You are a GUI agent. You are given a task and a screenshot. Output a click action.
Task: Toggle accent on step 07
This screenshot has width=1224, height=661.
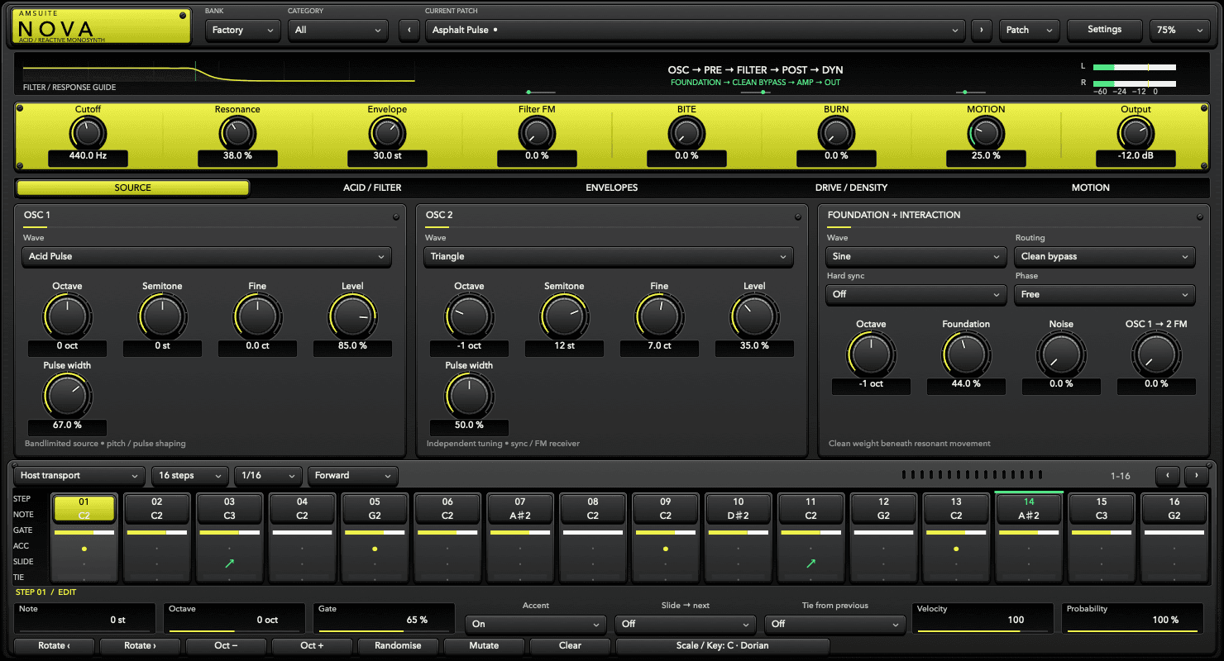tap(519, 549)
